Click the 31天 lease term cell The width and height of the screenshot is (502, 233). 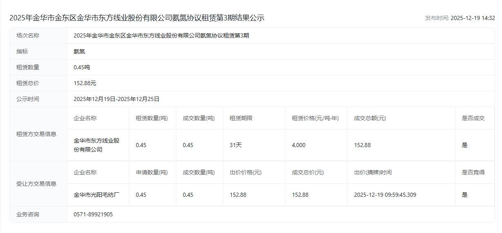point(235,145)
